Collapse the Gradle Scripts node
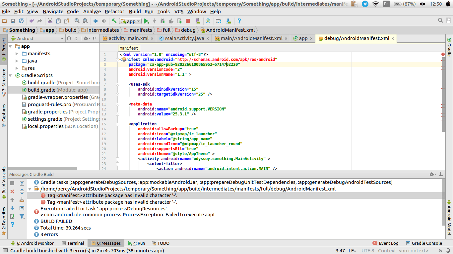Screen dimensions: 453x254 pyautogui.click(x=11, y=75)
